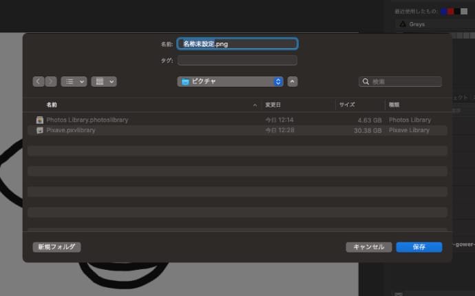Viewport: 475px width, 296px height.
Task: Click the 新規フォルダ button
Action: pyautogui.click(x=56, y=246)
